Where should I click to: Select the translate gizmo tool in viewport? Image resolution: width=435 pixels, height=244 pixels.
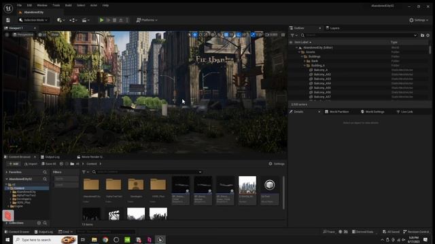pyautogui.click(x=195, y=35)
